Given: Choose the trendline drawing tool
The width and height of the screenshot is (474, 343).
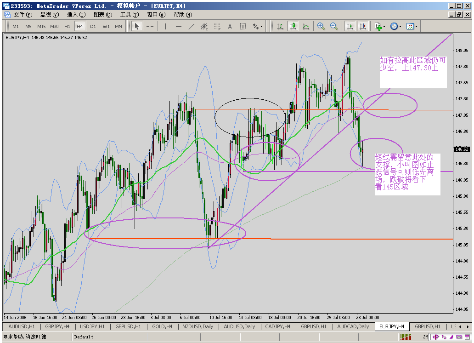Looking at the screenshot, I should 192,27.
